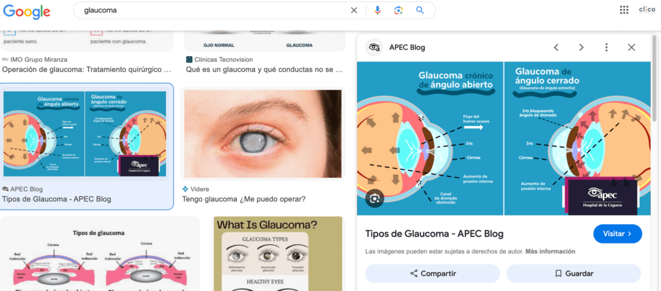Go to Google homepage via logo

pyautogui.click(x=27, y=12)
